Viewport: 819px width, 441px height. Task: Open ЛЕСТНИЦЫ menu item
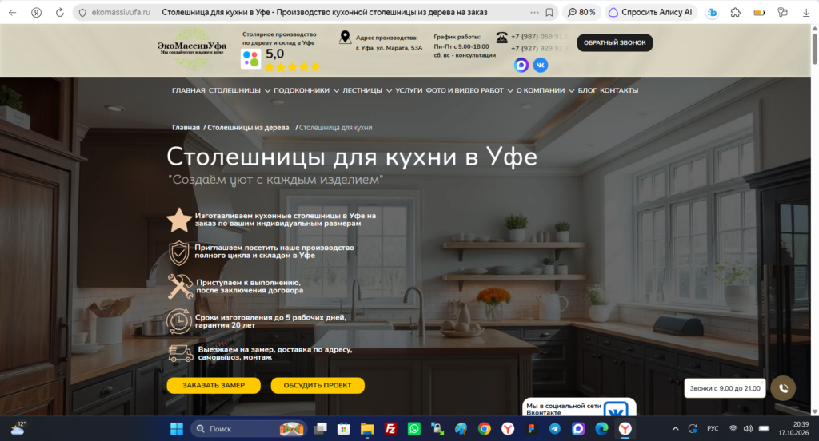362,90
